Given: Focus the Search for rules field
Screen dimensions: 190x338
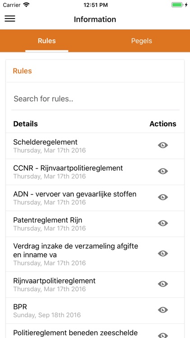Looking at the screenshot, I should (95, 99).
